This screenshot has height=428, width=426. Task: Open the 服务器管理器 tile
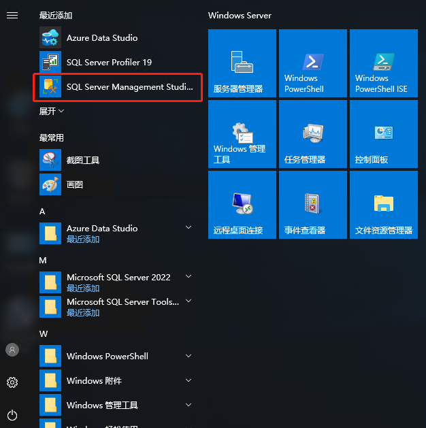click(242, 63)
